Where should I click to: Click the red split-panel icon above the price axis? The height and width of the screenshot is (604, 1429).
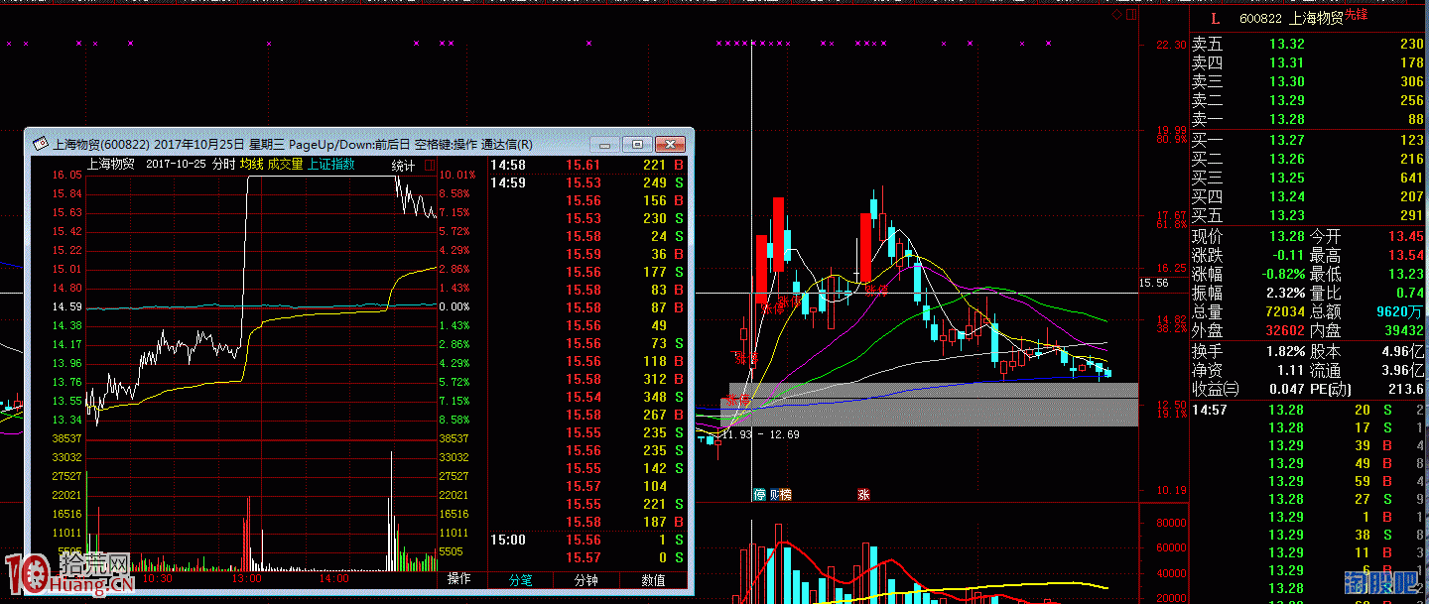pos(1130,15)
